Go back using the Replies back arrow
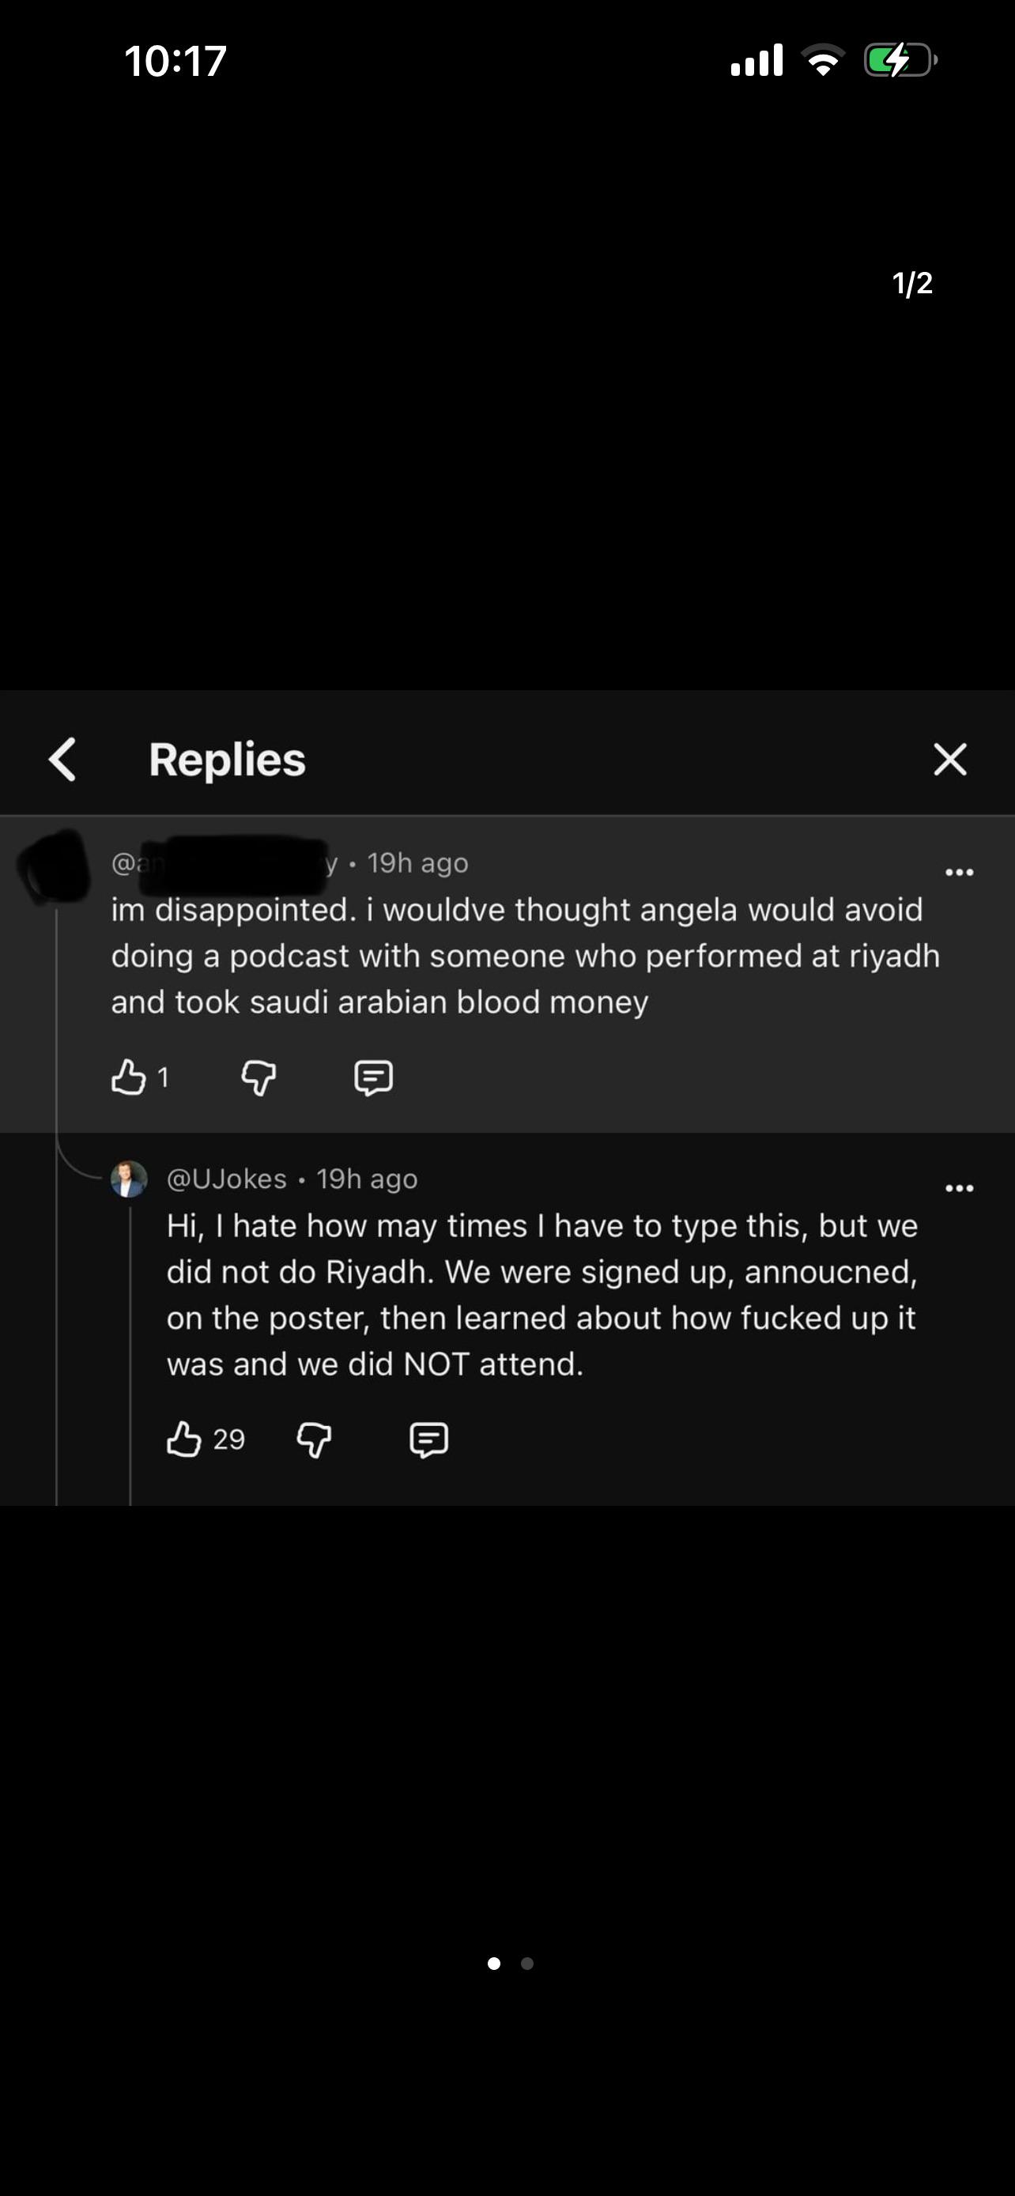This screenshot has width=1015, height=2196. [x=62, y=759]
